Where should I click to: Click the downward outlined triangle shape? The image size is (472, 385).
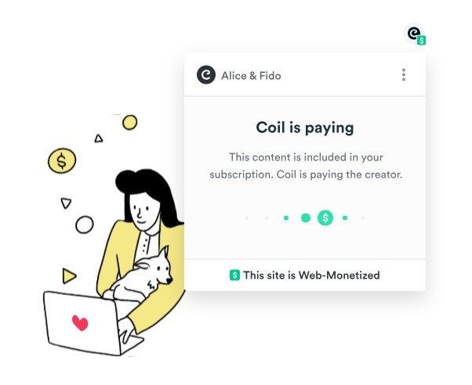click(x=66, y=203)
